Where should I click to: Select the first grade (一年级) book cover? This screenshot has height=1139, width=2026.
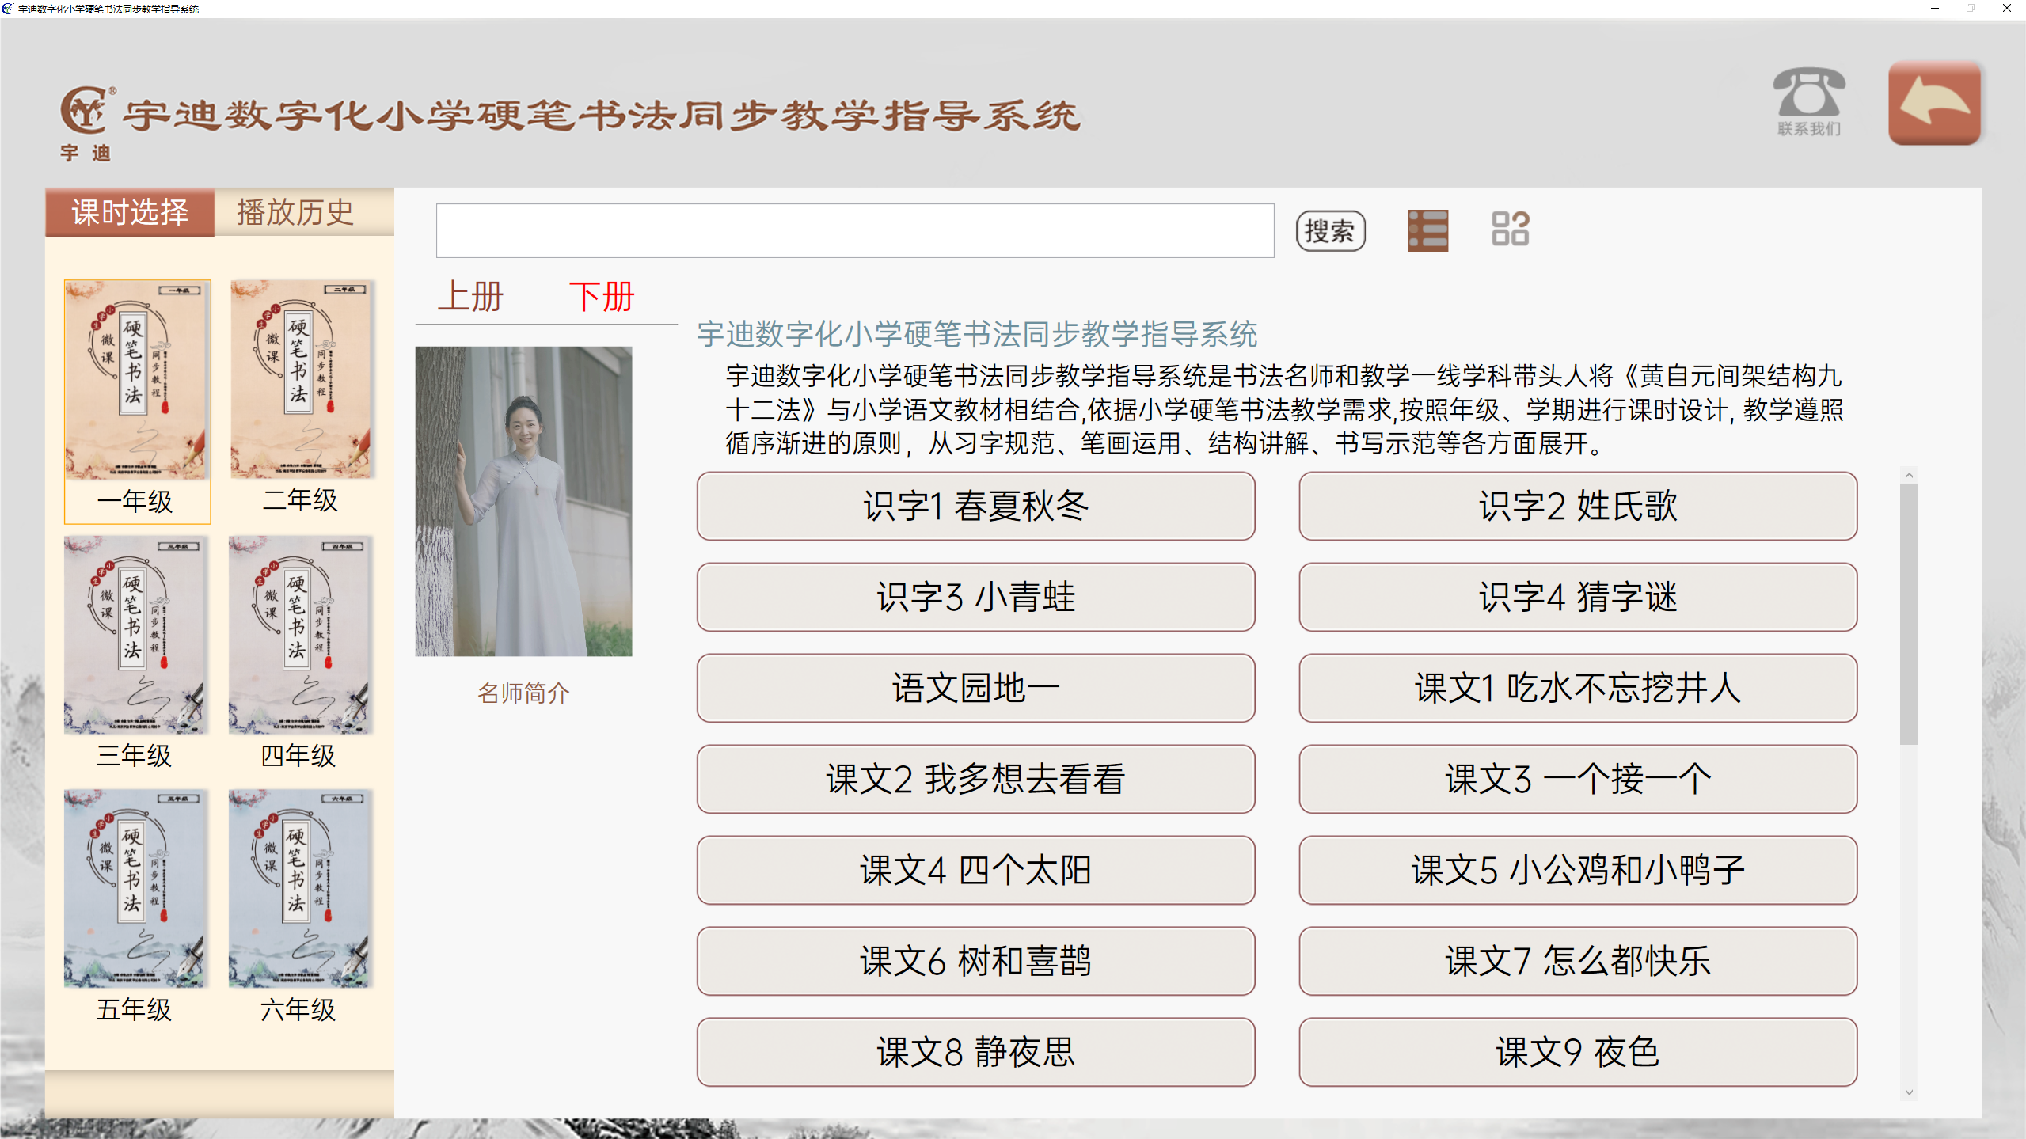pyautogui.click(x=137, y=380)
